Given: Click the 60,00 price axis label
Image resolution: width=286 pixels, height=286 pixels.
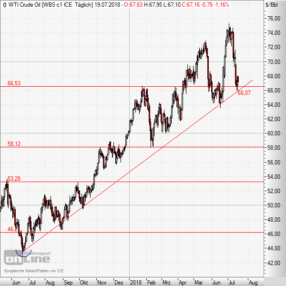Looking at the screenshot, I should pyautogui.click(x=274, y=133).
